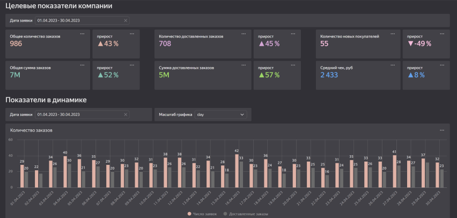Open three-dot menu on Общее количество заказов widget
This screenshot has width=457, height=218.
(x=83, y=34)
